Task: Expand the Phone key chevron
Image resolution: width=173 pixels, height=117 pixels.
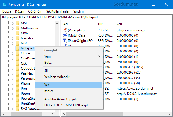Action: (x=13, y=83)
